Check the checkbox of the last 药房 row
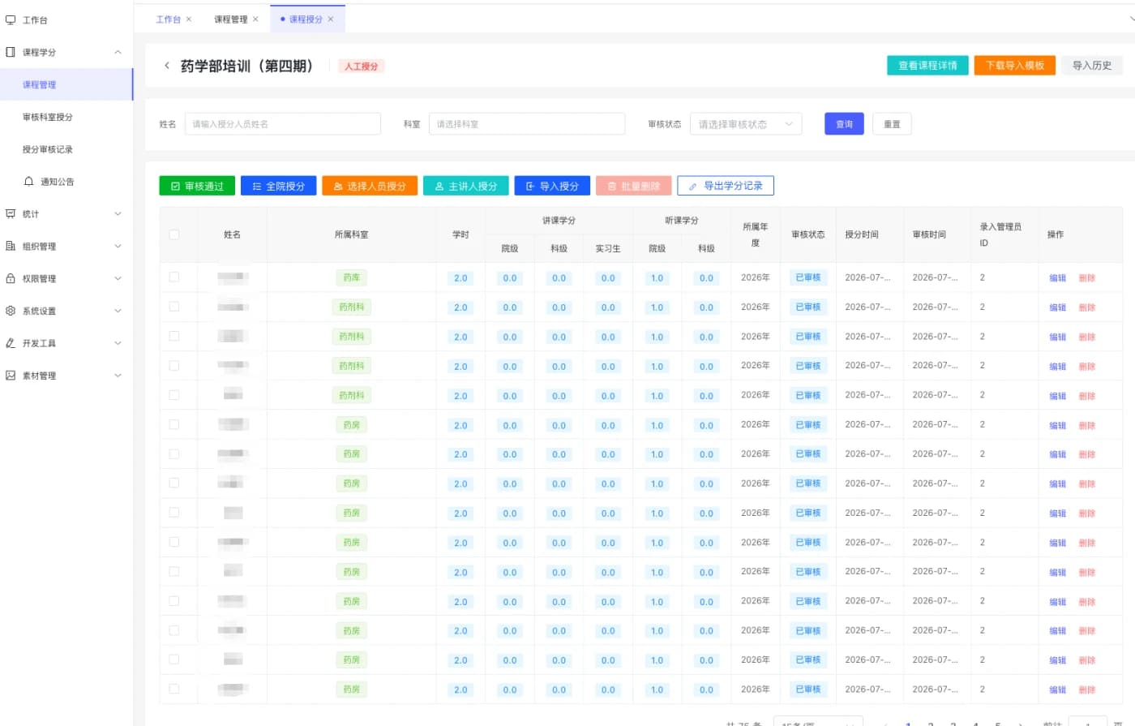The width and height of the screenshot is (1135, 726). click(174, 689)
